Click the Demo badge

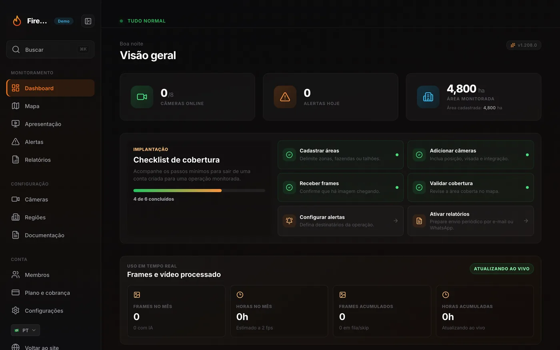coord(64,21)
